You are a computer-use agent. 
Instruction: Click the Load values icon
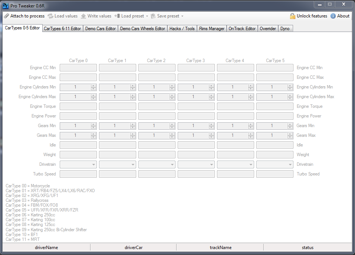coord(50,16)
